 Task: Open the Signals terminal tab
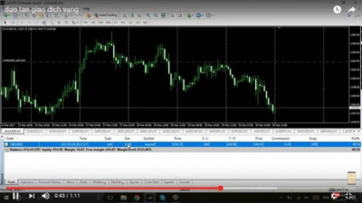[135, 182]
